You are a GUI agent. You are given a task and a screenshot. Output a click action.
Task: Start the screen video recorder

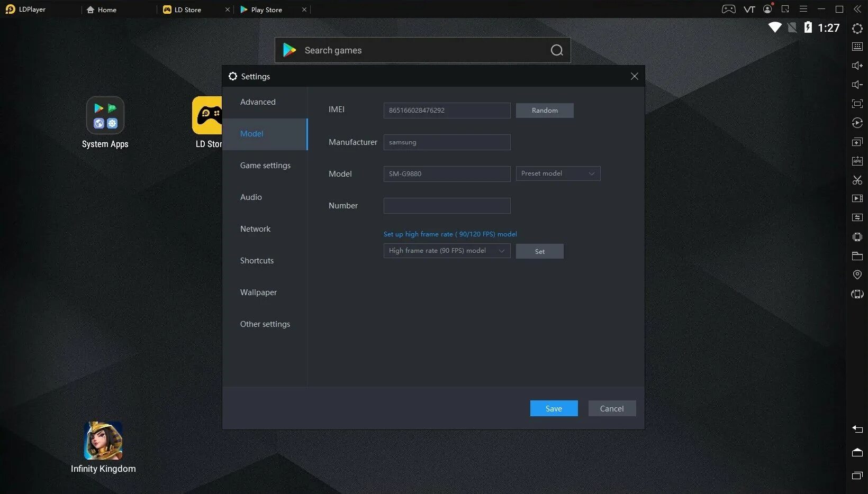[x=857, y=198]
